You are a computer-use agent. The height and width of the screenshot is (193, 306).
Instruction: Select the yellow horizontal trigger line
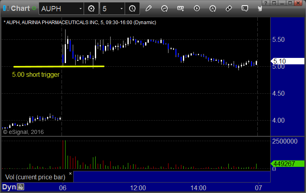(59, 67)
